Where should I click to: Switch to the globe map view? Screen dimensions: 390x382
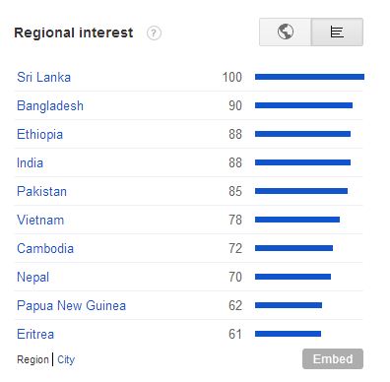click(x=285, y=32)
